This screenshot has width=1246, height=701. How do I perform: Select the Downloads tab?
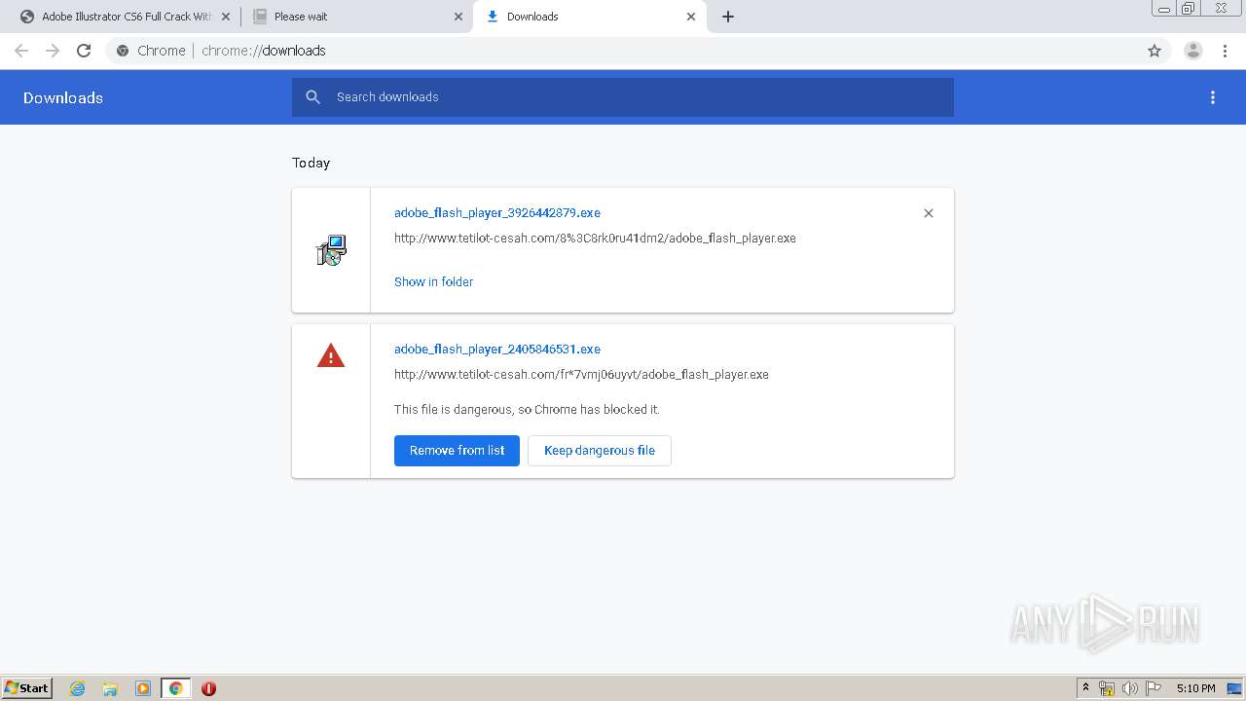[589, 17]
